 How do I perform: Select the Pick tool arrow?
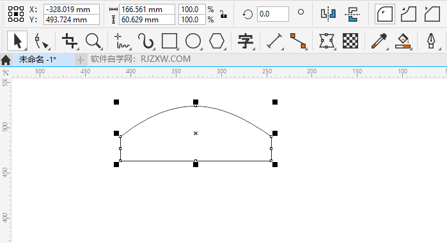coord(17,41)
